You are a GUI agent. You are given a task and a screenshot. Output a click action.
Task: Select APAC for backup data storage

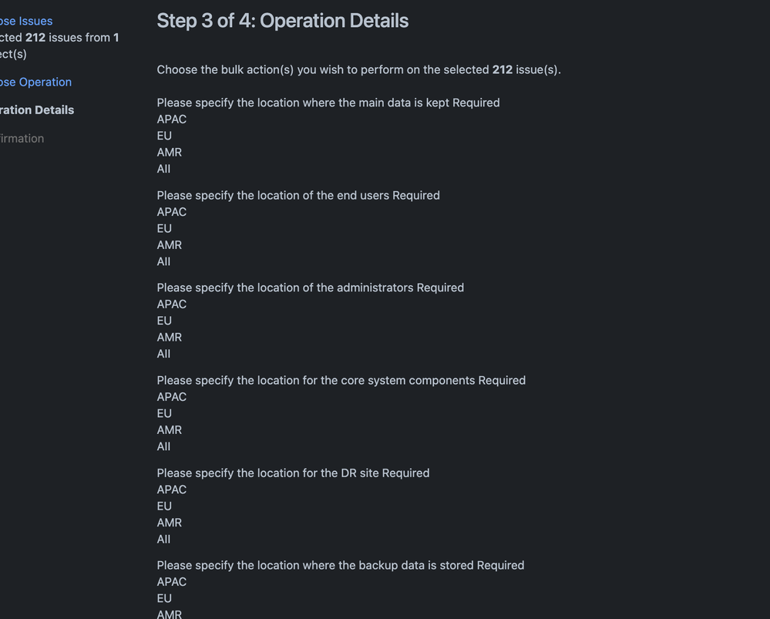171,581
